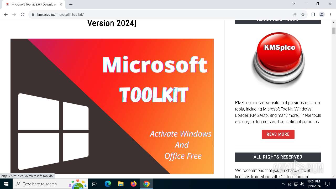Bookmark this page with star icon
Screen dimensions: 336x189
(303, 14)
